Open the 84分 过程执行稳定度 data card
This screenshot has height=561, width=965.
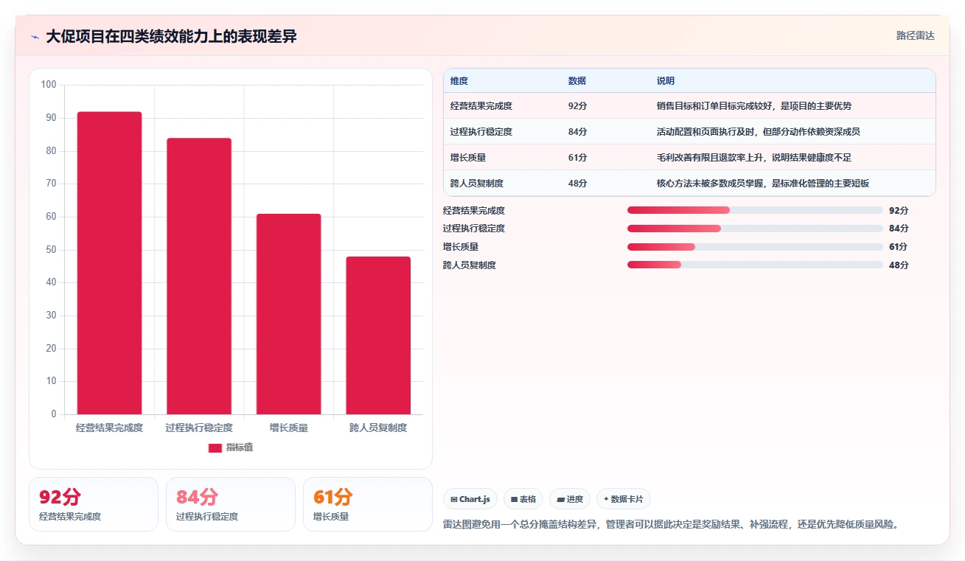pyautogui.click(x=231, y=504)
